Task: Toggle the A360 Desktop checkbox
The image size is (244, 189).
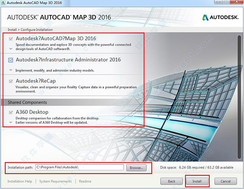Action: coord(11,112)
